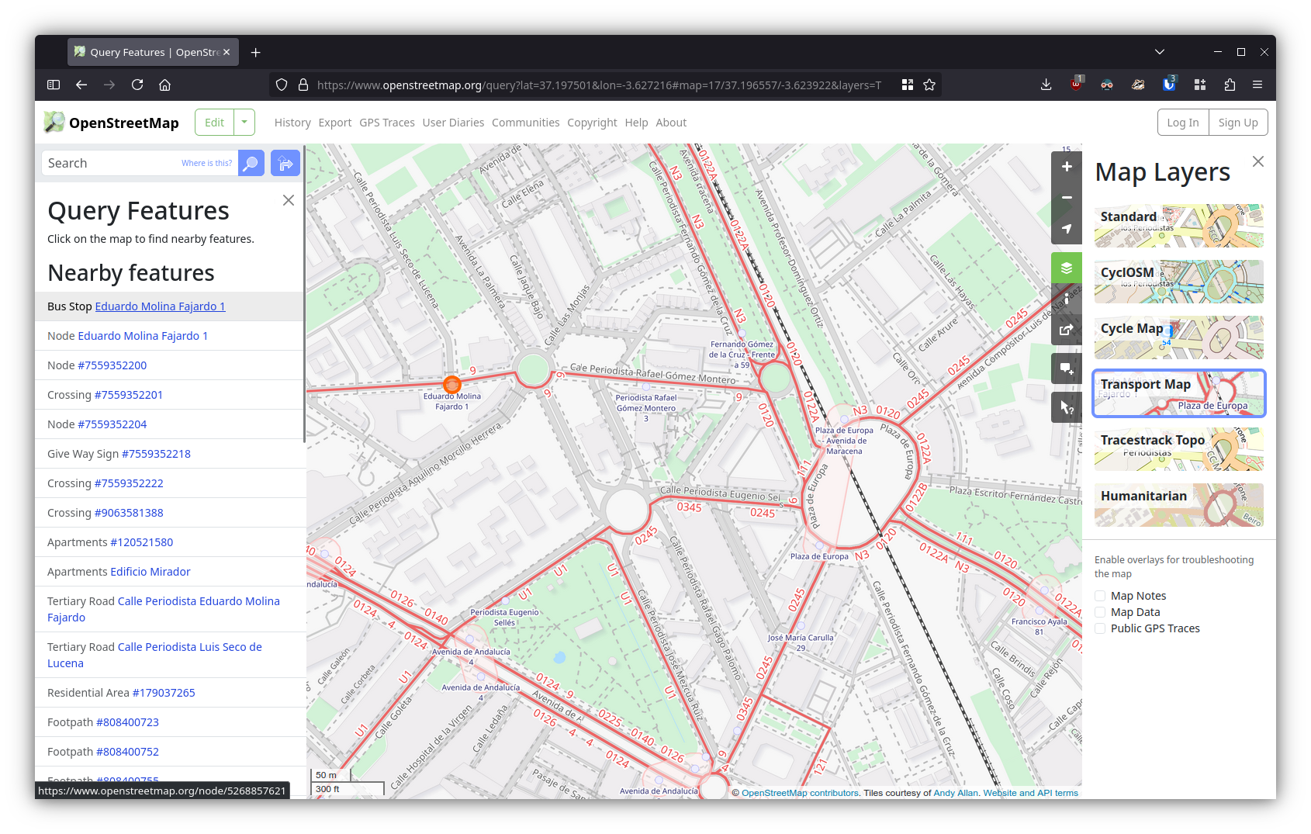Select the Humanitarian map layer
1311x834 pixels.
1179,505
